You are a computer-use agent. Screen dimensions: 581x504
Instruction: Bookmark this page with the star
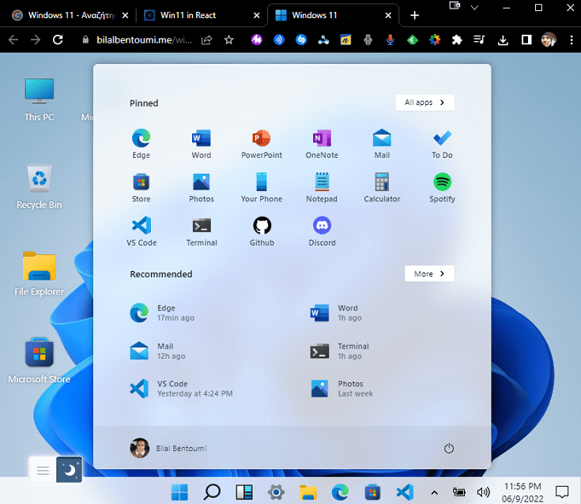pos(228,39)
